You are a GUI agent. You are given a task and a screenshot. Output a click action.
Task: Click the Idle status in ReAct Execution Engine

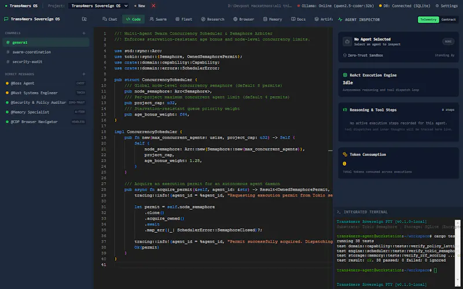[348, 83]
